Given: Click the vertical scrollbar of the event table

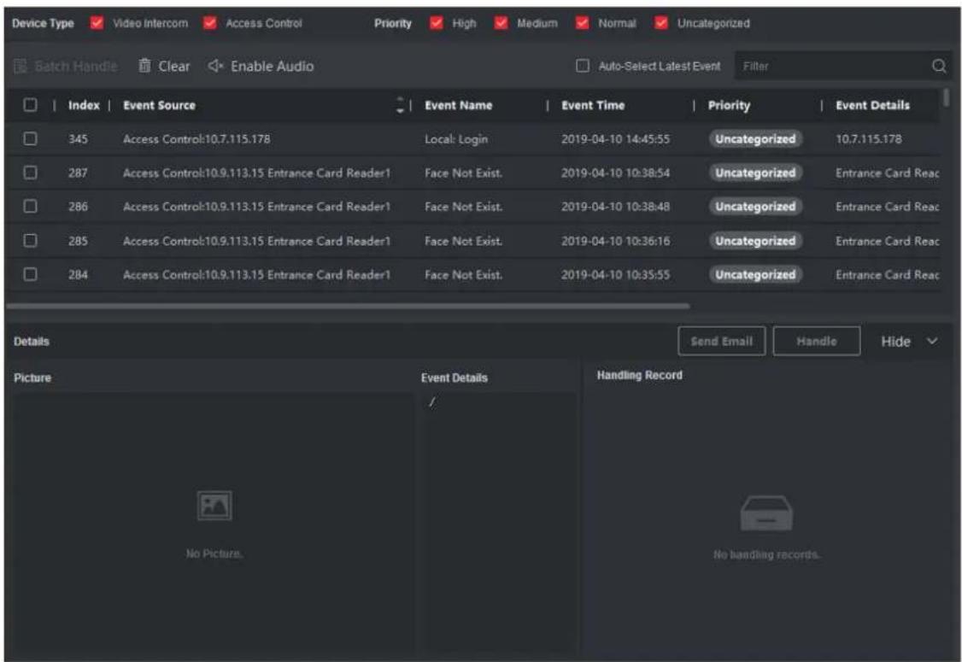Looking at the screenshot, I should (x=946, y=97).
